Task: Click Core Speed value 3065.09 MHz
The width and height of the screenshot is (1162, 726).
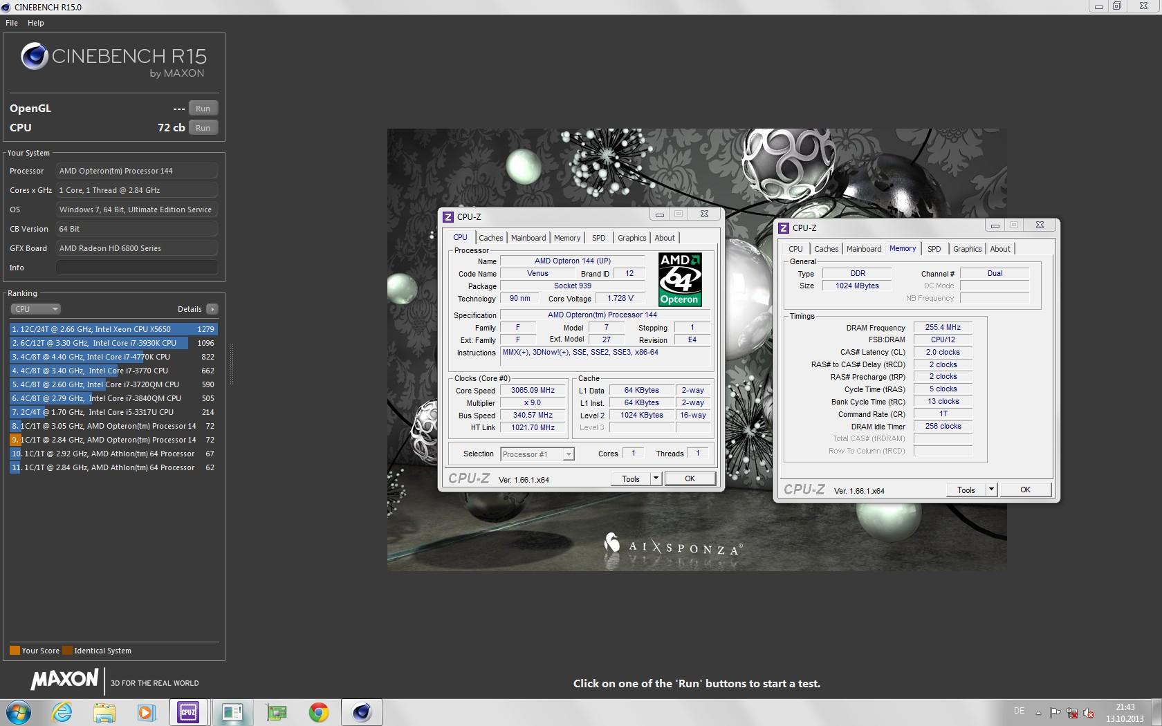Action: click(533, 391)
